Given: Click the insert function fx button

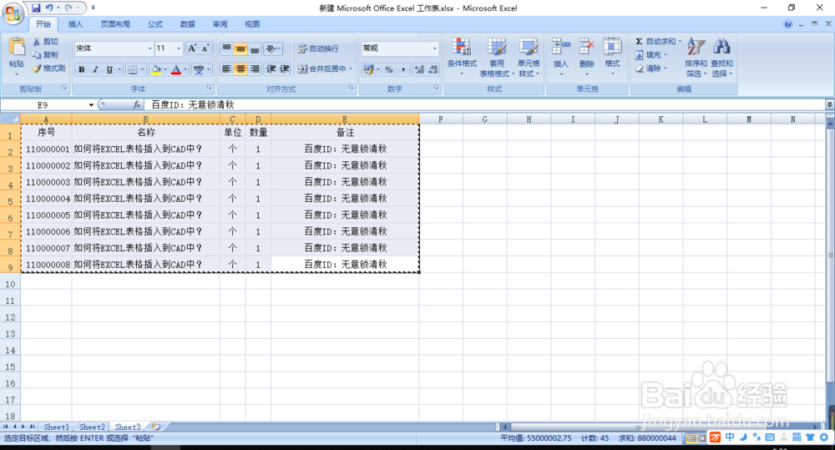Looking at the screenshot, I should click(x=137, y=105).
